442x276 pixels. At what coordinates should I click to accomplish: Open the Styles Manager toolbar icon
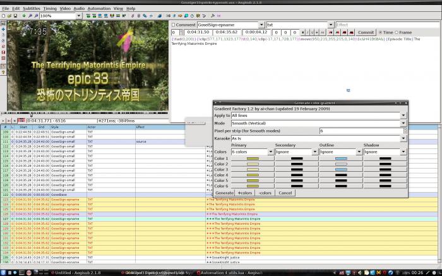(133, 16)
